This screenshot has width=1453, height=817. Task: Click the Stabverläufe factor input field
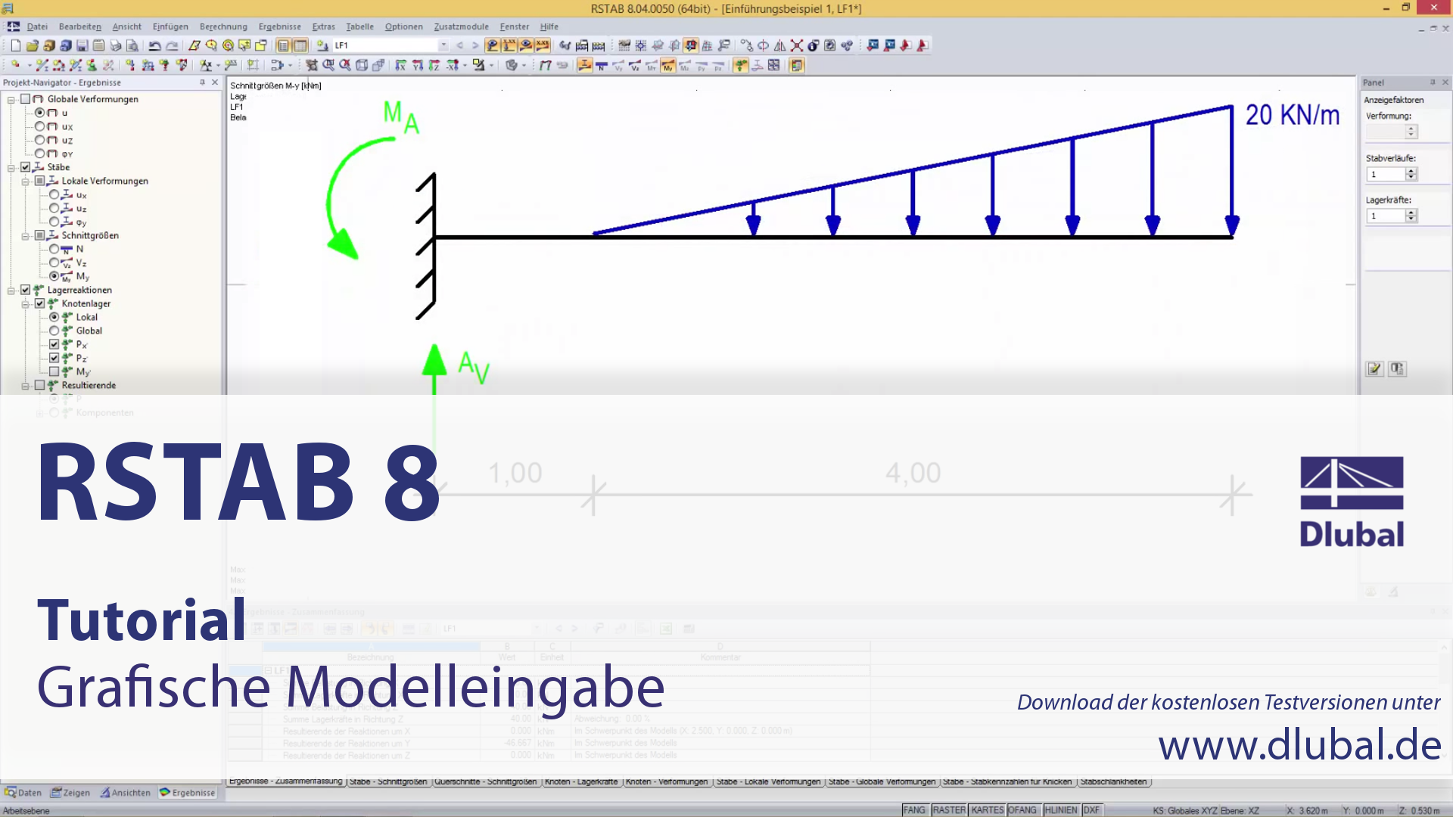click(x=1386, y=174)
